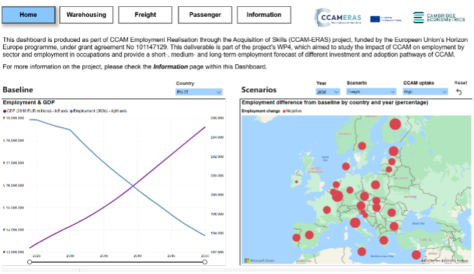The height and width of the screenshot is (274, 474).
Task: Switch to the Warehousing page
Action: (x=86, y=15)
